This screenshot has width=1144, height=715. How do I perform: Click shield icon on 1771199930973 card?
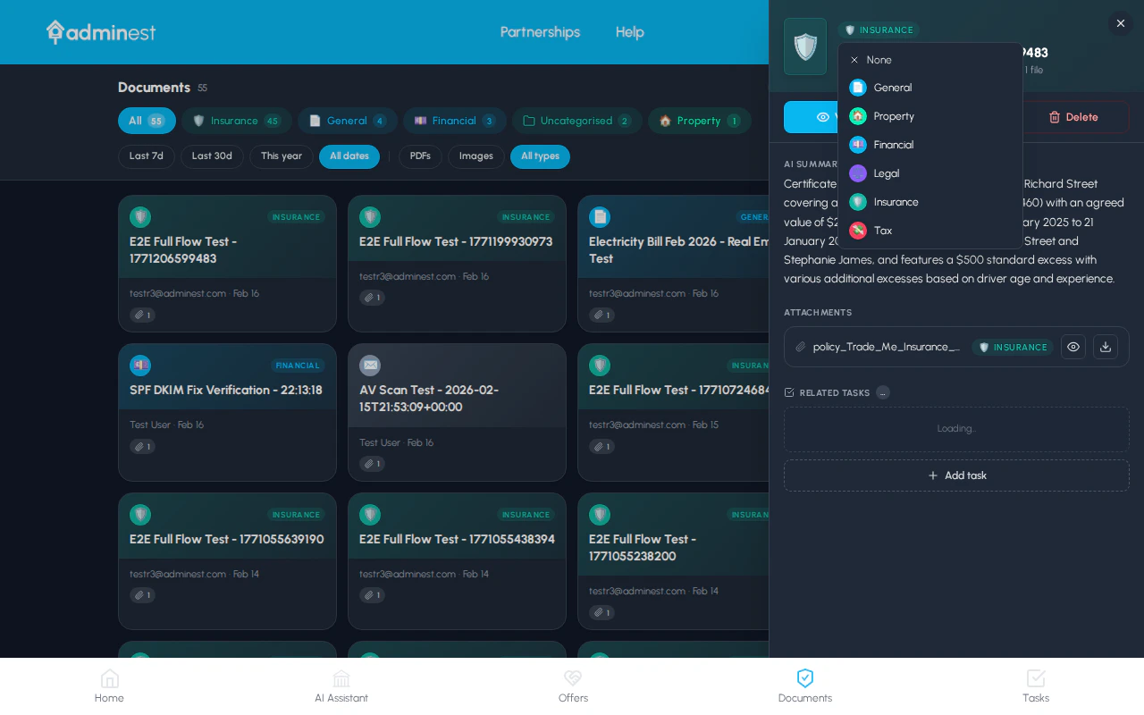click(370, 217)
